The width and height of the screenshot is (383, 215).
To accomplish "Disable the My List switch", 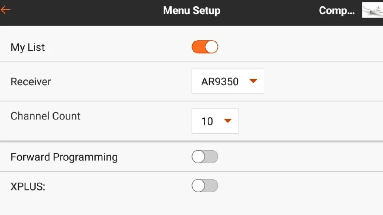I will click(205, 47).
